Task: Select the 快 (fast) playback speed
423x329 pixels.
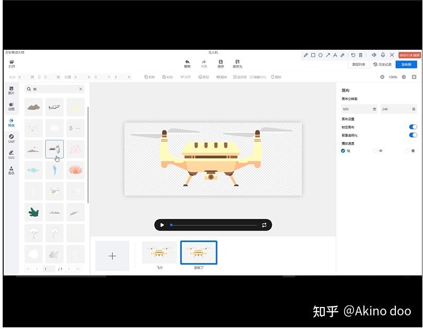Action: pyautogui.click(x=343, y=150)
